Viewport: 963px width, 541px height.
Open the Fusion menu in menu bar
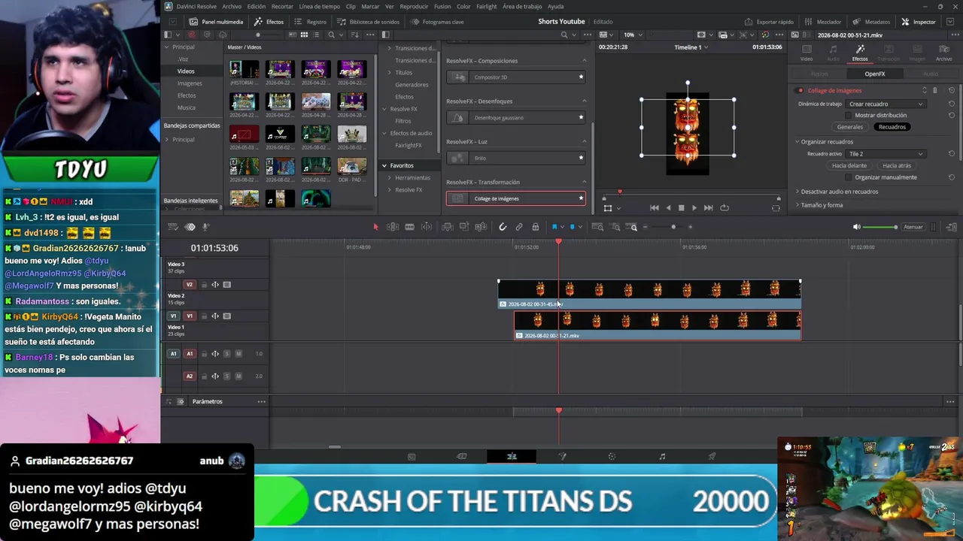[x=442, y=7]
